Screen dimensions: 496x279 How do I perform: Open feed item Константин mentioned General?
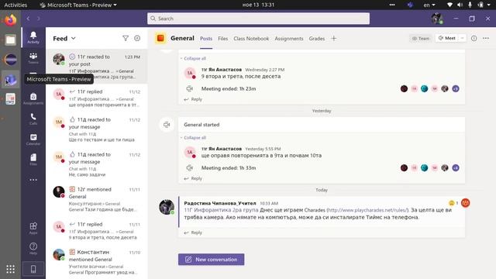(x=96, y=262)
